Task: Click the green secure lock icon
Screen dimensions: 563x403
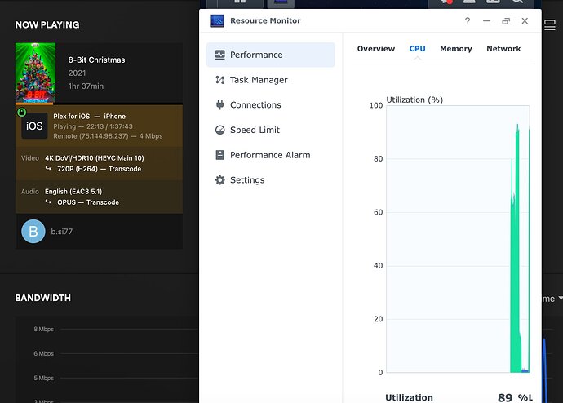Action: pyautogui.click(x=21, y=113)
